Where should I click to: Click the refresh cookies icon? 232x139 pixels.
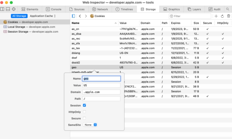(222, 16)
